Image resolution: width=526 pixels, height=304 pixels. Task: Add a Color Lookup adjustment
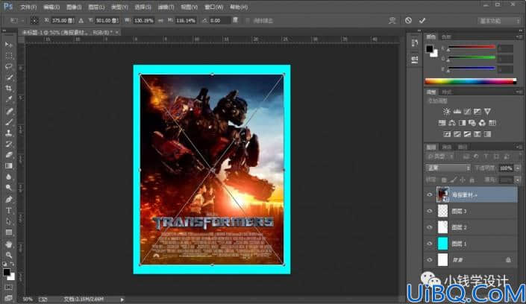[x=492, y=123]
